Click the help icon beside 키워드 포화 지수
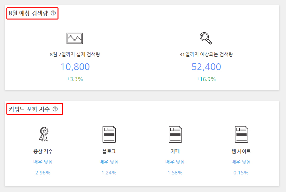This screenshot has height=192, width=286. [x=55, y=109]
